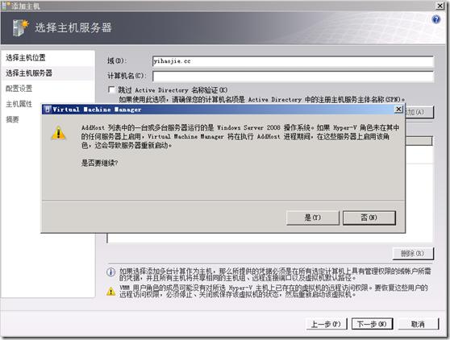The image size is (450, 340).
Task: Focus the computer name (计算机名) input field
Action: (293, 77)
